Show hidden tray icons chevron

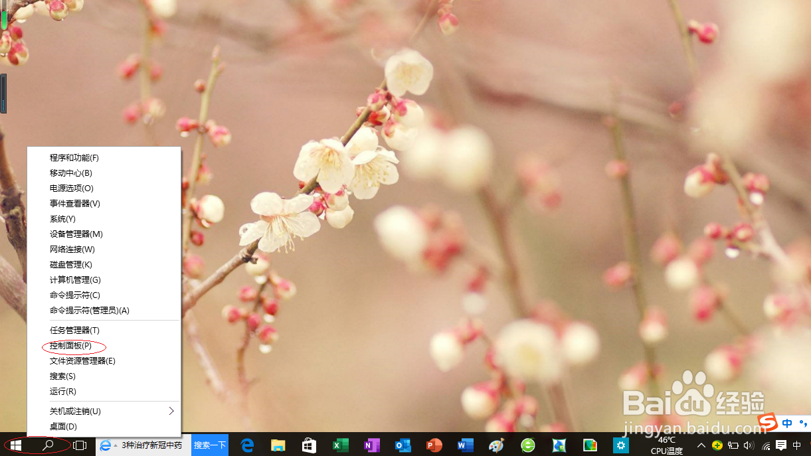click(701, 445)
